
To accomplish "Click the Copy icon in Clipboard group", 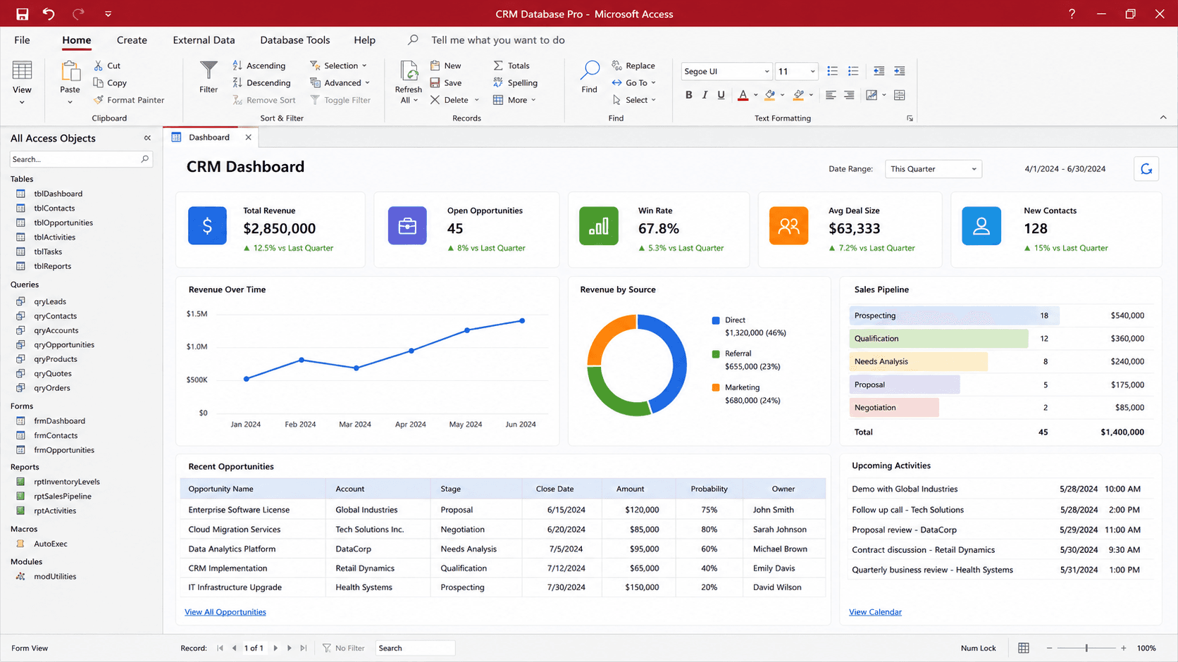I will coord(99,82).
